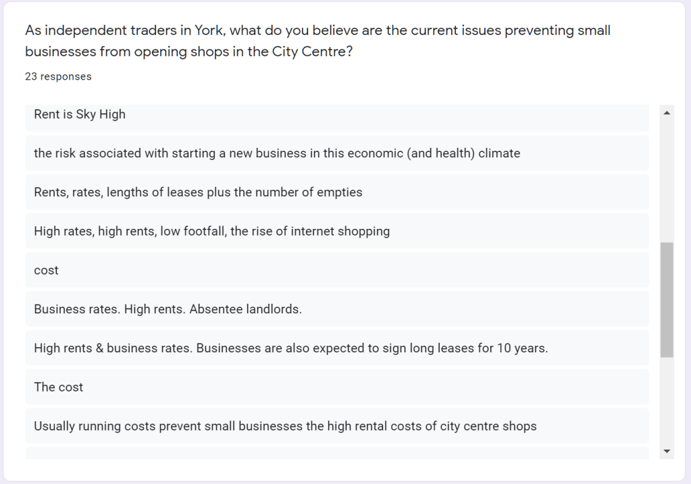691x484 pixels.
Task: Click 'The cost' response row
Action: [x=59, y=387]
